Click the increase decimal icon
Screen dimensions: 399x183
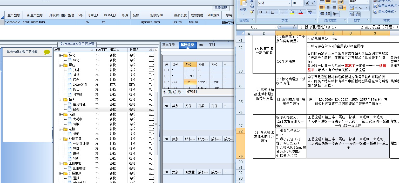352,14
